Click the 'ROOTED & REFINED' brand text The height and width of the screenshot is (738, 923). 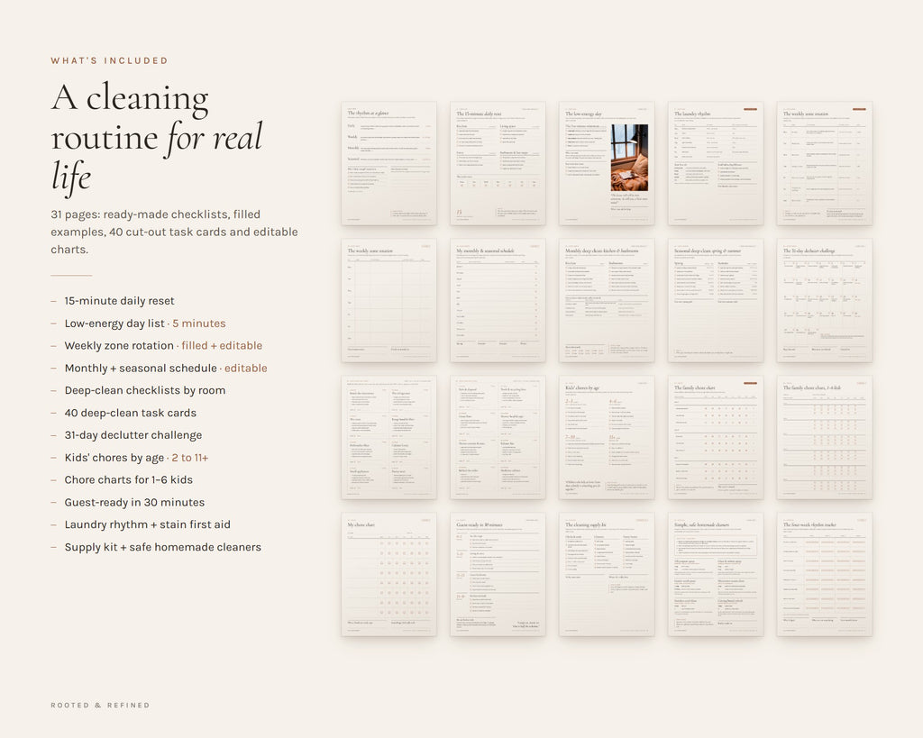tap(100, 705)
